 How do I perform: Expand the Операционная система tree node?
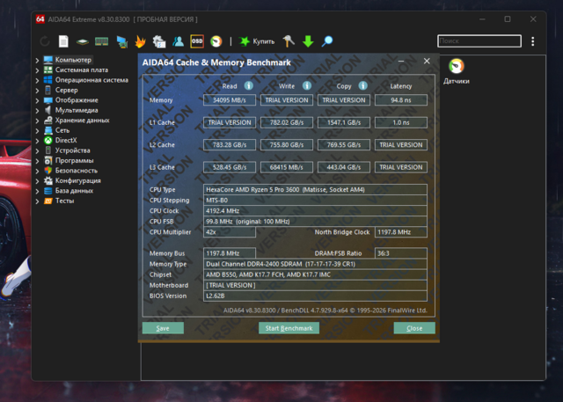click(x=37, y=80)
